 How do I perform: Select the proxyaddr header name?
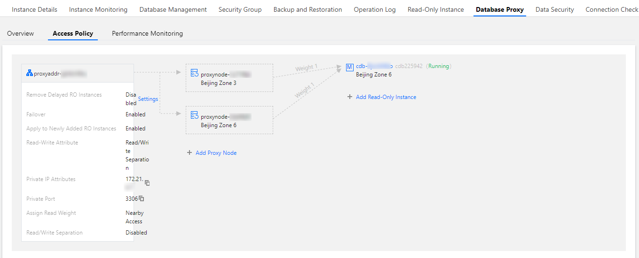[x=61, y=74]
